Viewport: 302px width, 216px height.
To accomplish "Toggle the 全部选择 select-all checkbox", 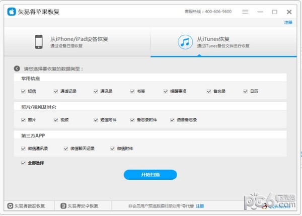I will [x=23, y=163].
